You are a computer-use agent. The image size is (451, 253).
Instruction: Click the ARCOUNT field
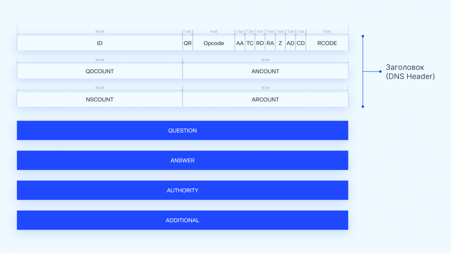click(x=265, y=99)
